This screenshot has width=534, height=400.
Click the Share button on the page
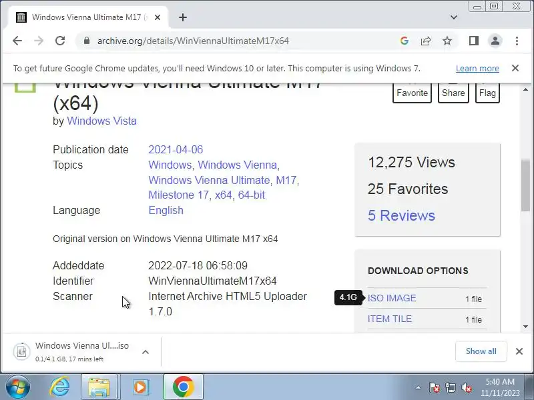coord(453,93)
